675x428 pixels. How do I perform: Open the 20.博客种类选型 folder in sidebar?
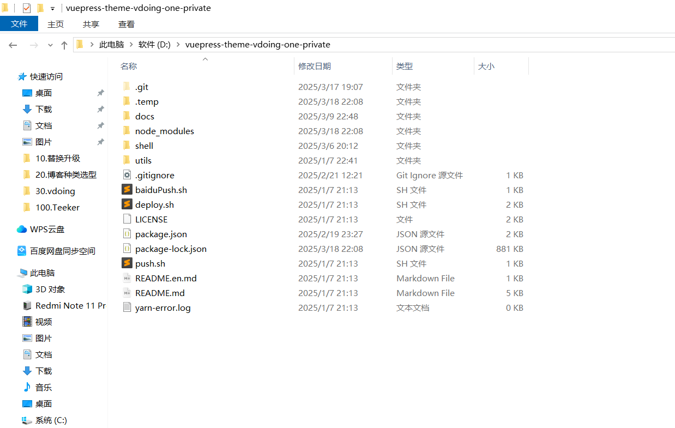pos(66,174)
